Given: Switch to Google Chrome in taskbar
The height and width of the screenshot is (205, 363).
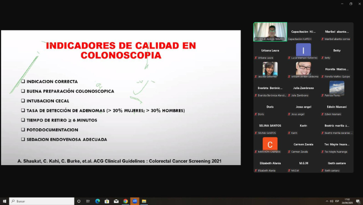Looking at the screenshot, I should point(125,201).
